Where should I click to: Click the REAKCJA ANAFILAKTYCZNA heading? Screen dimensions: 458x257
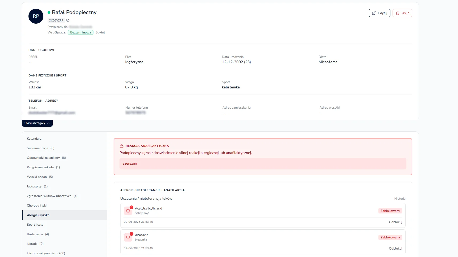coord(147,146)
